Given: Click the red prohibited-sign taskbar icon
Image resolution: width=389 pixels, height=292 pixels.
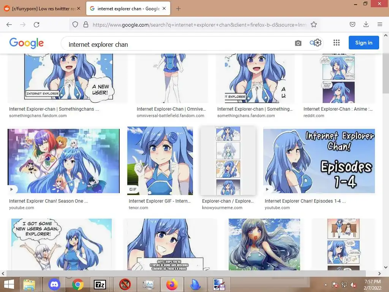Looking at the screenshot, I should coord(125,284).
